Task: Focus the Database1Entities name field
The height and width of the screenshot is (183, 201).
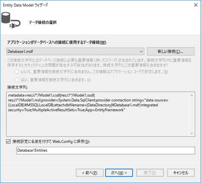Action: pos(106,150)
